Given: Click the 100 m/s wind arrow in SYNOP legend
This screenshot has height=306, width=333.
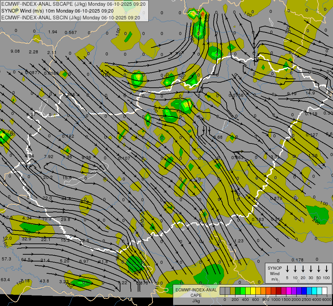Looking at the screenshot, I should pos(327,269).
